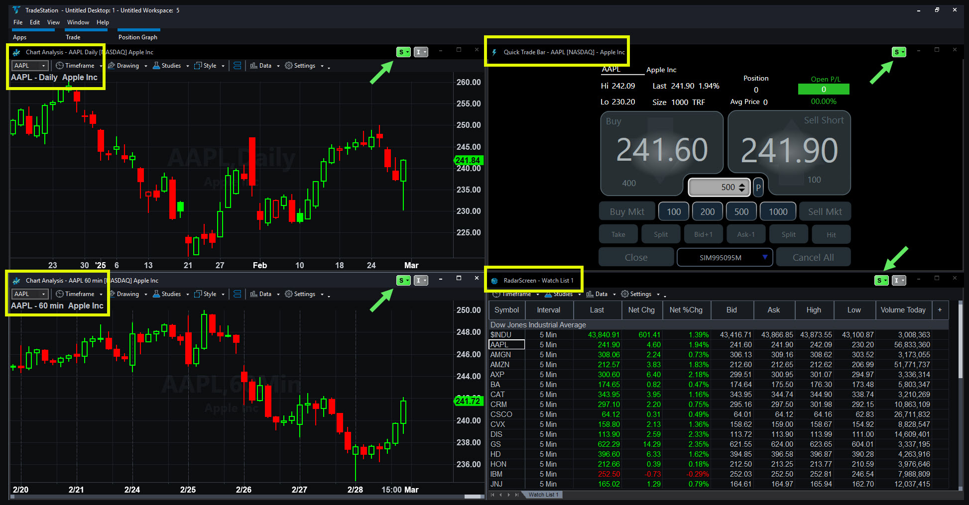This screenshot has width=969, height=505.
Task: Switch to the Position Graph tab
Action: (x=138, y=37)
